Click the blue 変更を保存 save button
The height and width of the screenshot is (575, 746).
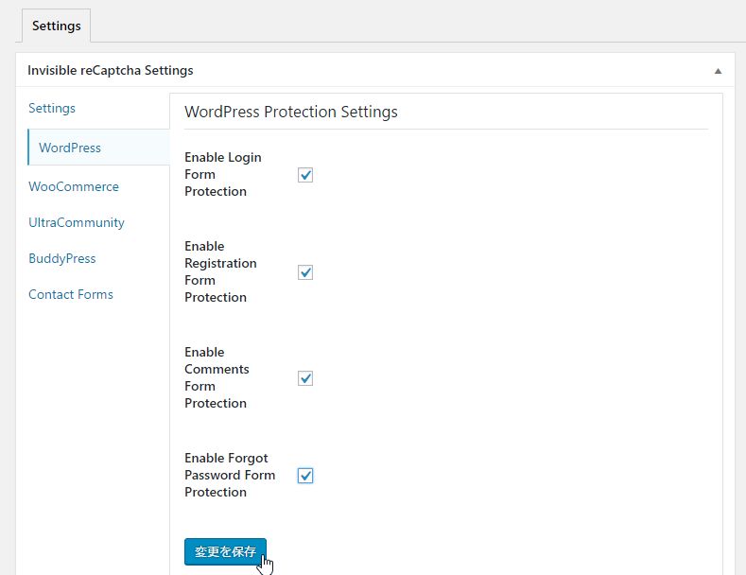click(x=225, y=551)
